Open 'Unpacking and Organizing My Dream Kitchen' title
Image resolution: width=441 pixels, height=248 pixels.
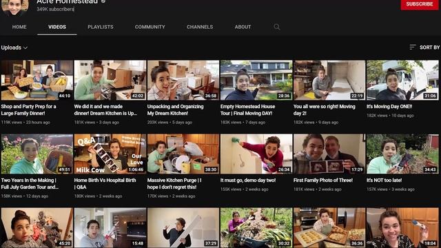pyautogui.click(x=175, y=110)
